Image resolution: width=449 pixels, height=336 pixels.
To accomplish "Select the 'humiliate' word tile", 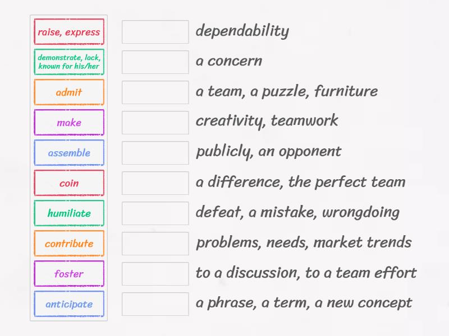I will point(68,213).
